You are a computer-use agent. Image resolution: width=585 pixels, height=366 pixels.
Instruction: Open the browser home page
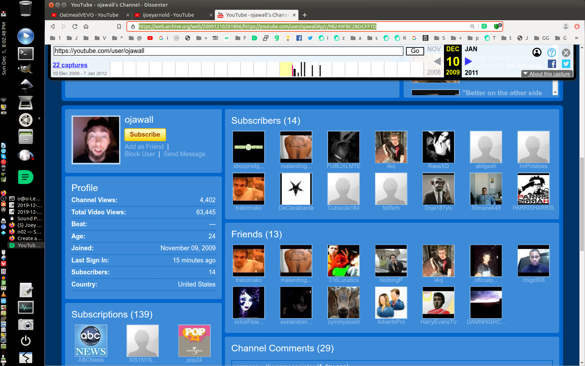click(x=86, y=26)
